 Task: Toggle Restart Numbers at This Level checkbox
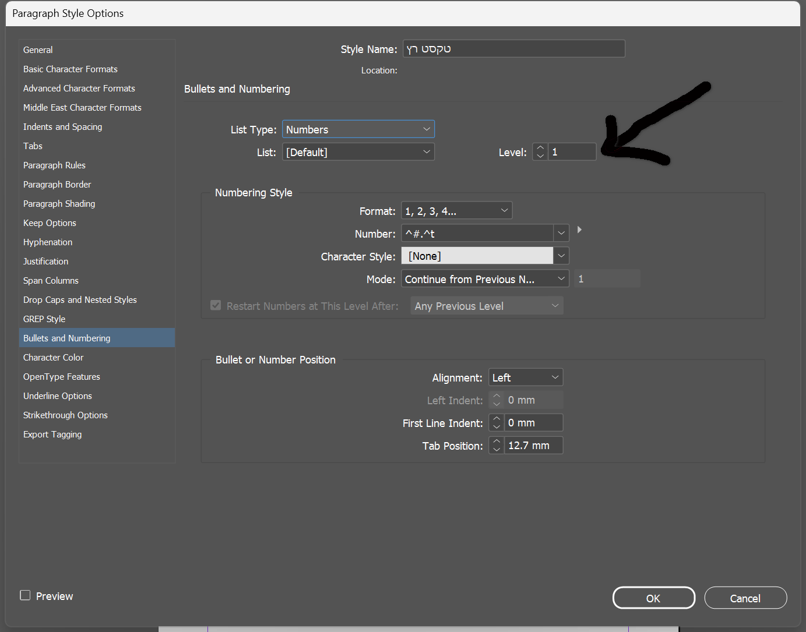(216, 306)
